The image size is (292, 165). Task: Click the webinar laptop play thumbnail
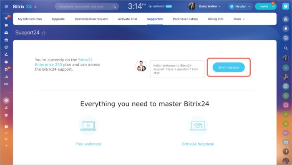pos(88,126)
